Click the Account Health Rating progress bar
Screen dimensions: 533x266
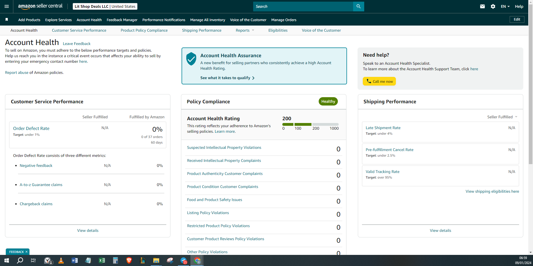click(310, 124)
